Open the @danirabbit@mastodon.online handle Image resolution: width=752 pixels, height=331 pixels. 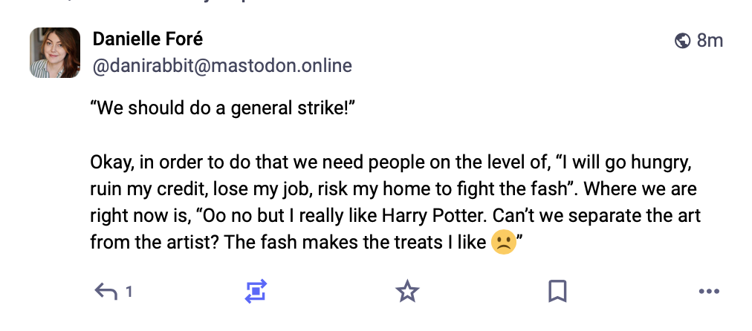221,66
